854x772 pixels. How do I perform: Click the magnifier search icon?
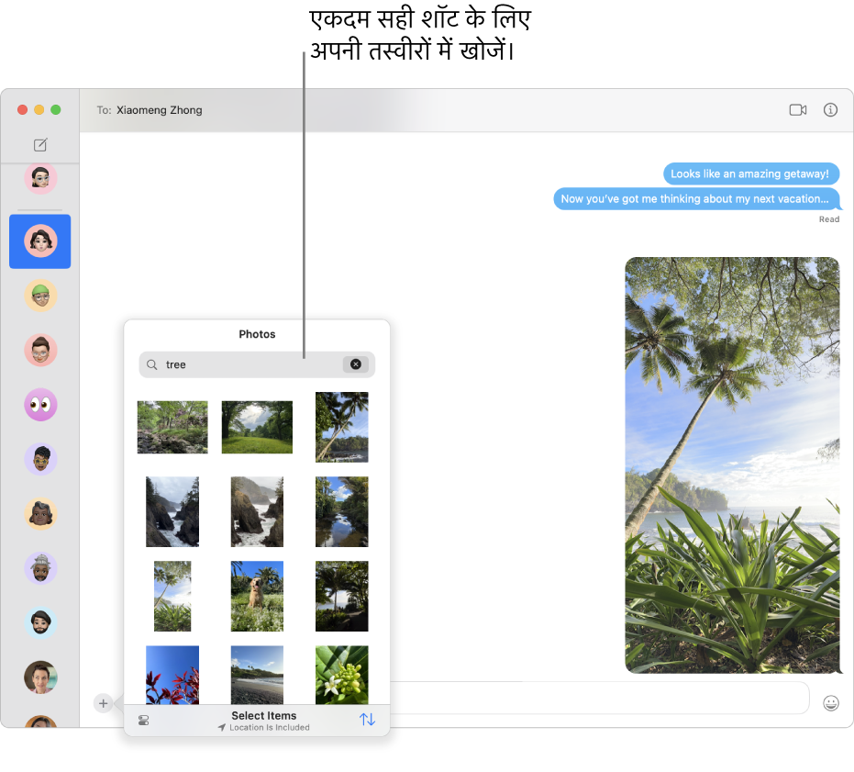pyautogui.click(x=152, y=364)
